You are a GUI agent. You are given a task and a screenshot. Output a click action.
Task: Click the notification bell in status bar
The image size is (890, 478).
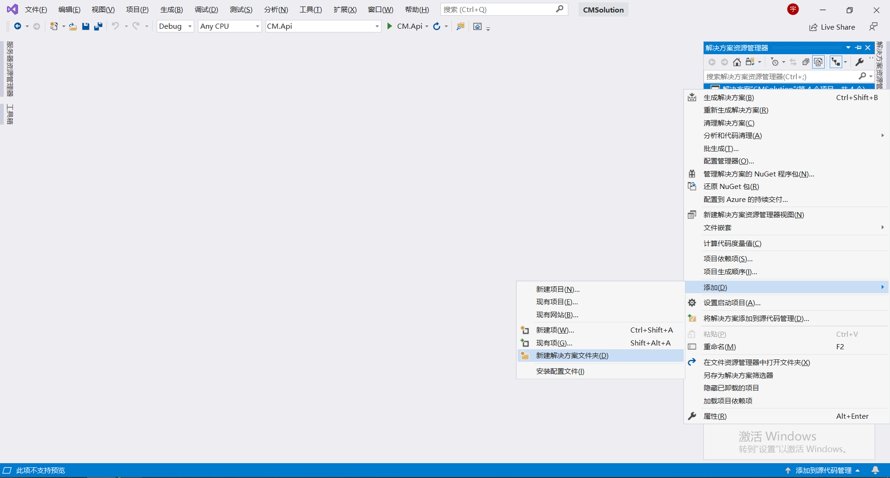[875, 470]
